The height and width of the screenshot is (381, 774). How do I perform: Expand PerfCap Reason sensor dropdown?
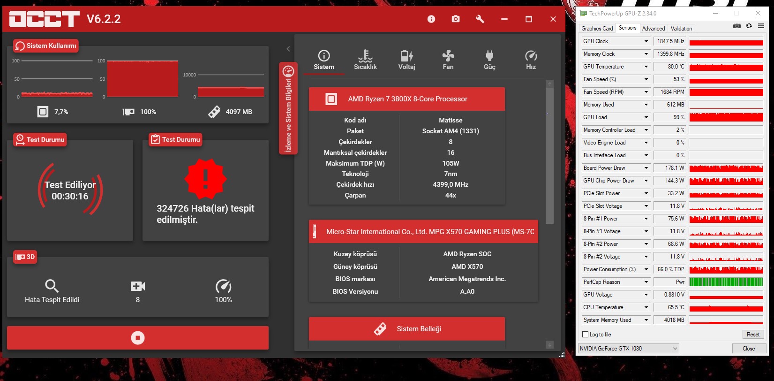646,282
